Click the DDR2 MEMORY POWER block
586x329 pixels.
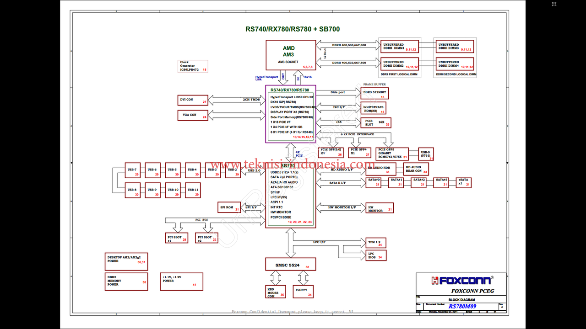click(126, 281)
